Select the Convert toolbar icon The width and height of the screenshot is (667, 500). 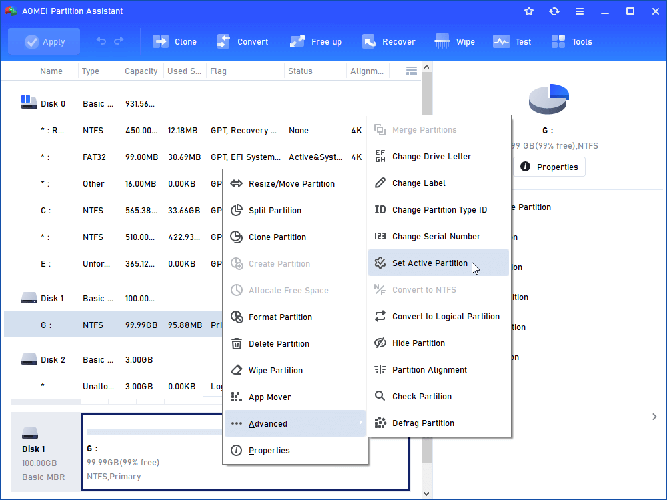[x=243, y=41]
